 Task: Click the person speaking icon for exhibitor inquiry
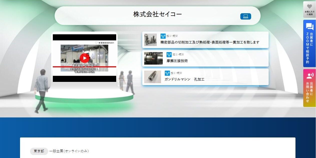coord(309,75)
